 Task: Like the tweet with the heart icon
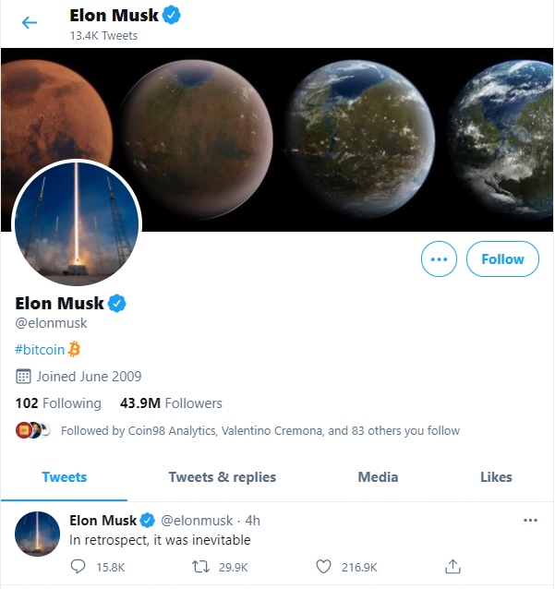tap(324, 565)
